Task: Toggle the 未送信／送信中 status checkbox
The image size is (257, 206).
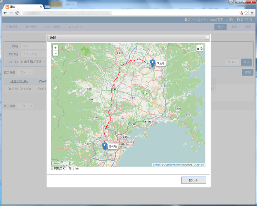Action: (x=22, y=62)
